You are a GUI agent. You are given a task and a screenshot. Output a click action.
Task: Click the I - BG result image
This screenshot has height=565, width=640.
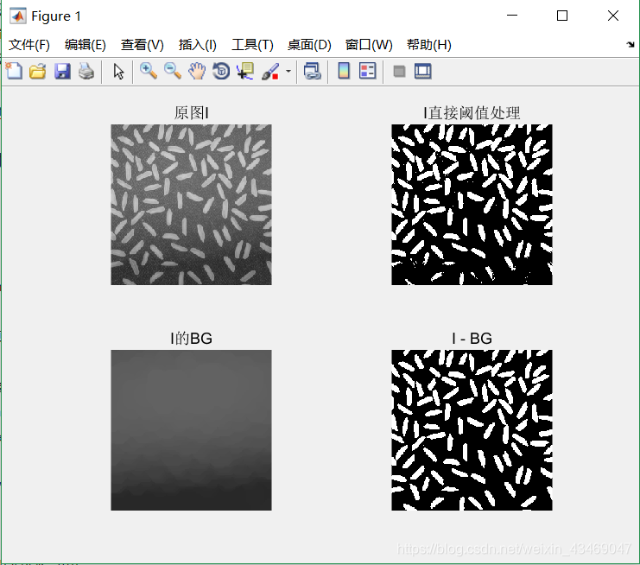(472, 430)
